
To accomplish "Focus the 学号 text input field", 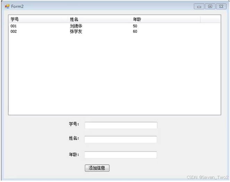I will [x=121, y=125].
